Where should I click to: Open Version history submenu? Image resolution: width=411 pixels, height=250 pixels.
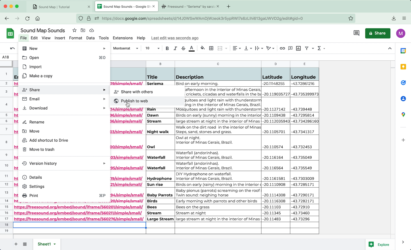point(43,163)
